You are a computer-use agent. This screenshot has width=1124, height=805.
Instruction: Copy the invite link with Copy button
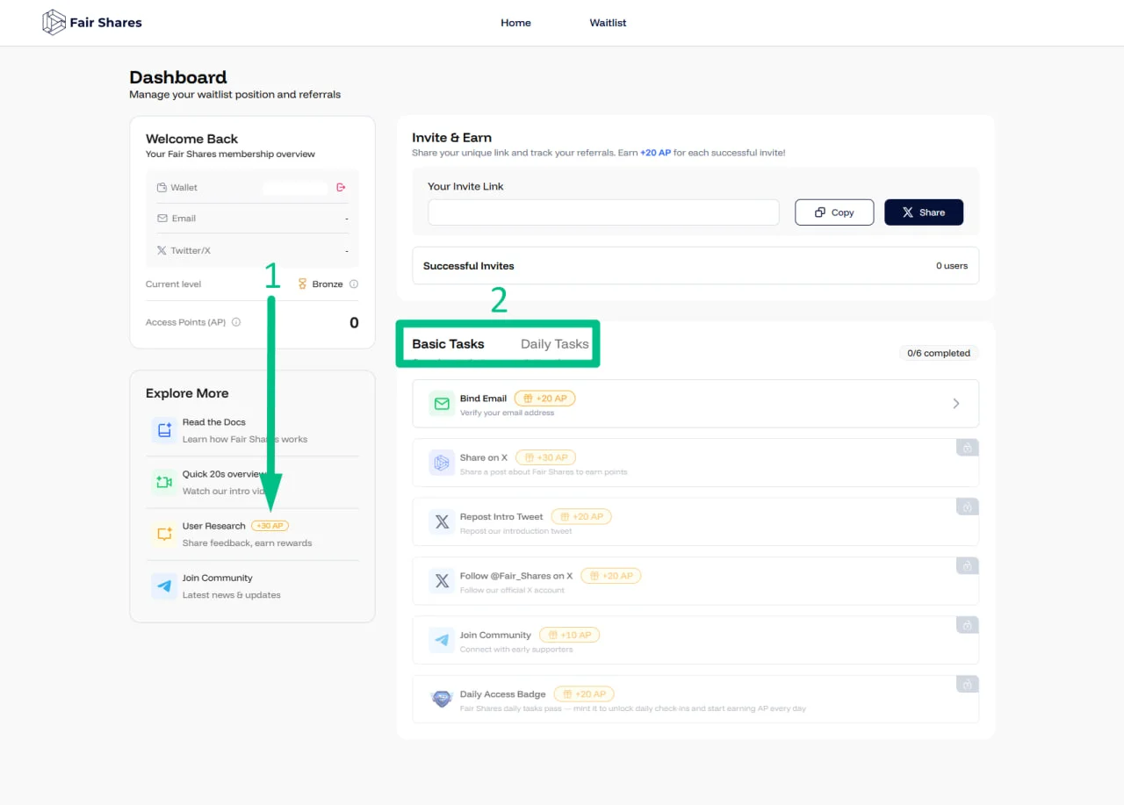coord(834,212)
